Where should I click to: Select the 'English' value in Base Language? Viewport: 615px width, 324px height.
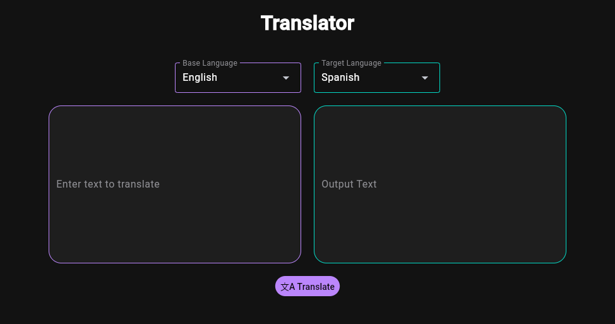[x=200, y=78]
